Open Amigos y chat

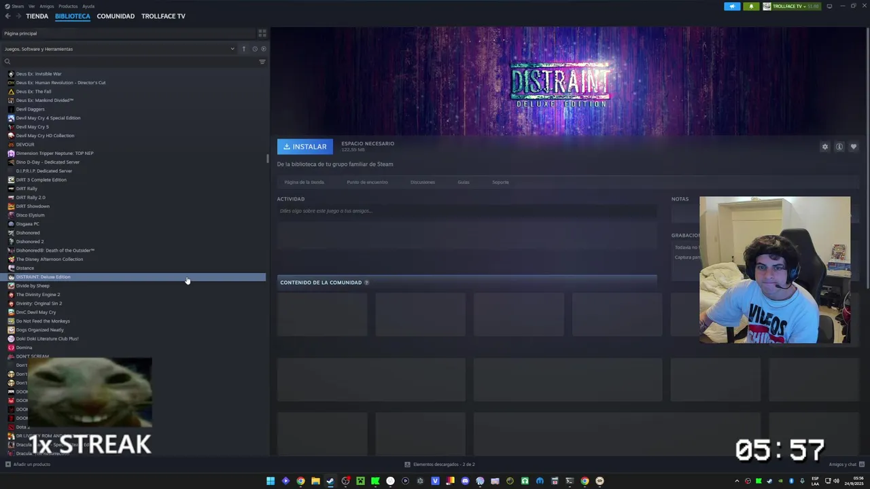tap(846, 465)
